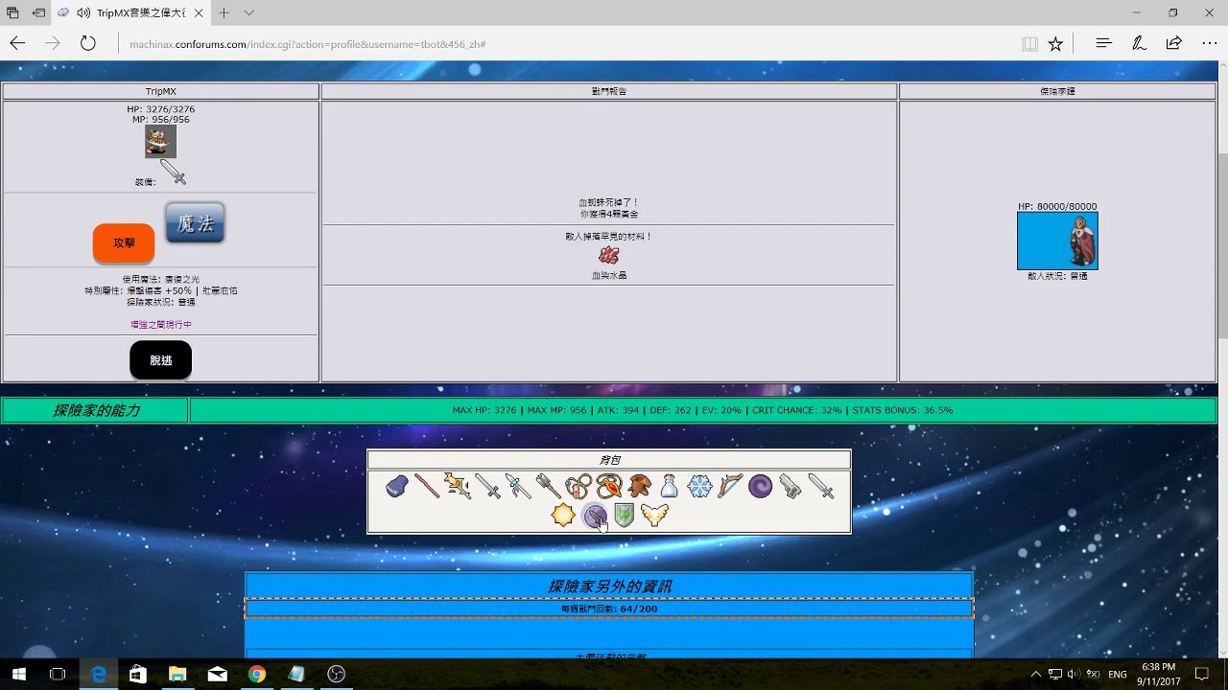The image size is (1228, 690).
Task: Expand the tab preview chevron
Action: (248, 12)
